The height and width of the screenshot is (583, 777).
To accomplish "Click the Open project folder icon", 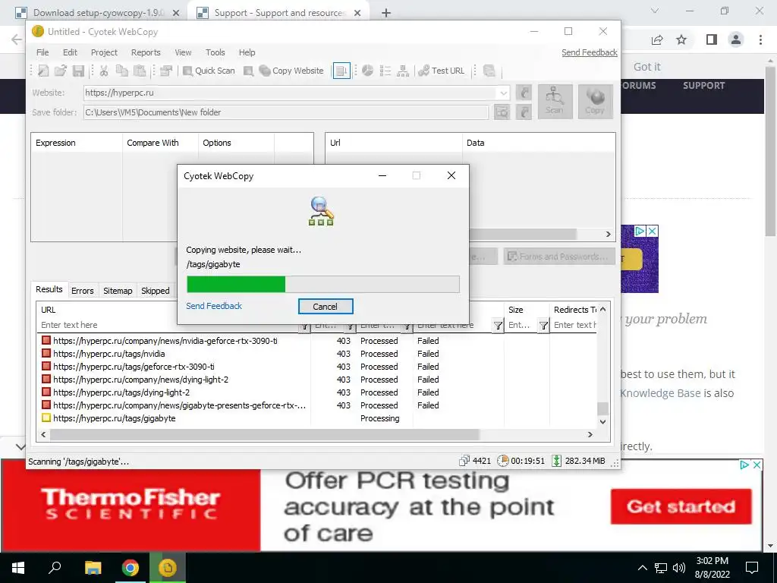I will click(x=61, y=71).
